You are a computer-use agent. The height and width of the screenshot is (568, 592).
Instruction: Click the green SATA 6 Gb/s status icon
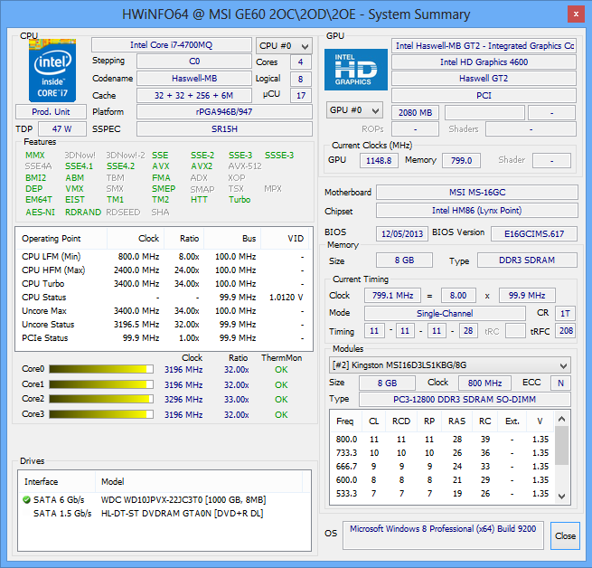point(26,499)
